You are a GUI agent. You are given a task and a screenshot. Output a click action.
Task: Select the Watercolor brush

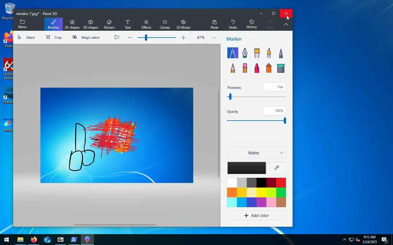[x=269, y=53]
